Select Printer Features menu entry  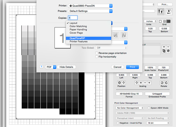click(x=79, y=41)
